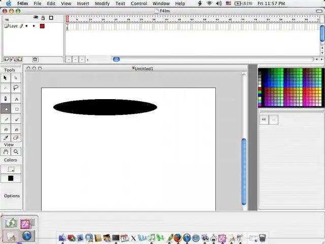Toggle all layers visibility eye icon
This screenshot has height=244, width=325.
tap(36, 18)
